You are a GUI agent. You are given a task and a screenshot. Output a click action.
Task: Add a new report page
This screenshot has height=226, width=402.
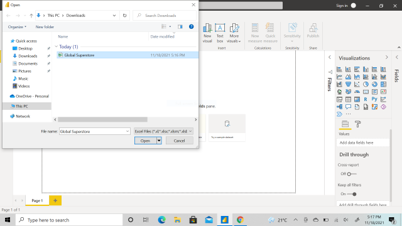pyautogui.click(x=55, y=201)
